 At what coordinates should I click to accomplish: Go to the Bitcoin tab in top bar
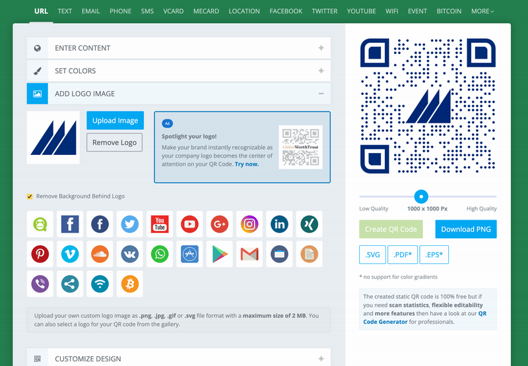point(449,11)
